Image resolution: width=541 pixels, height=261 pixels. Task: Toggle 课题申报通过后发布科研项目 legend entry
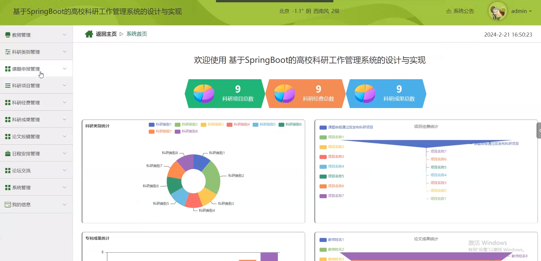click(x=346, y=127)
